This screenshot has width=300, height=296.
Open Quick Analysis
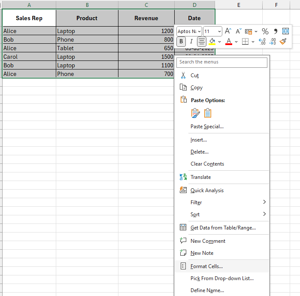pyautogui.click(x=222, y=190)
